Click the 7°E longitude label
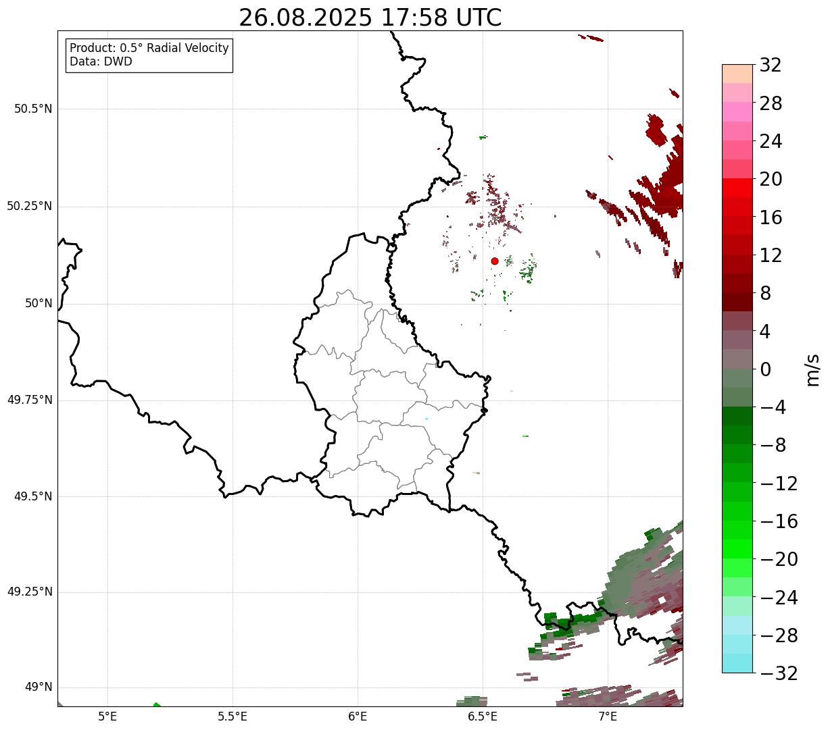This screenshot has height=730, width=828. coord(608,716)
